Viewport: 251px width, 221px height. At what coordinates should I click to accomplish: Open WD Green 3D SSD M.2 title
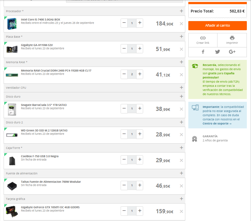pos(44,130)
